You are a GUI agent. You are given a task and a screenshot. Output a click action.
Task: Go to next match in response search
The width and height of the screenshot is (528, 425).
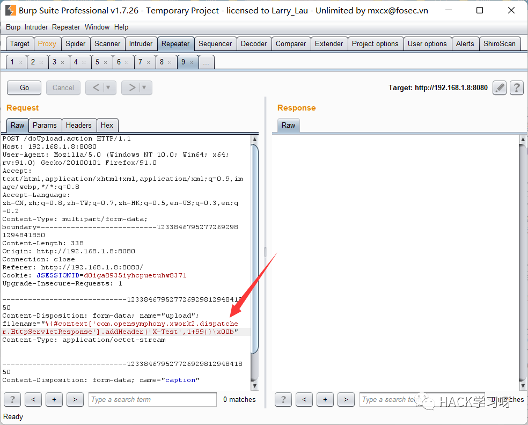tap(346, 399)
